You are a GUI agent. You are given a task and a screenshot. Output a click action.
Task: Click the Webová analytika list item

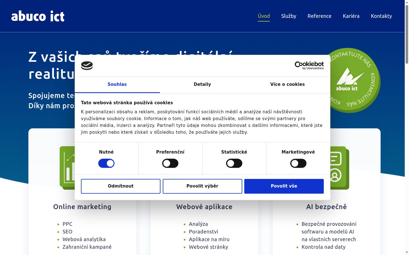(84, 239)
